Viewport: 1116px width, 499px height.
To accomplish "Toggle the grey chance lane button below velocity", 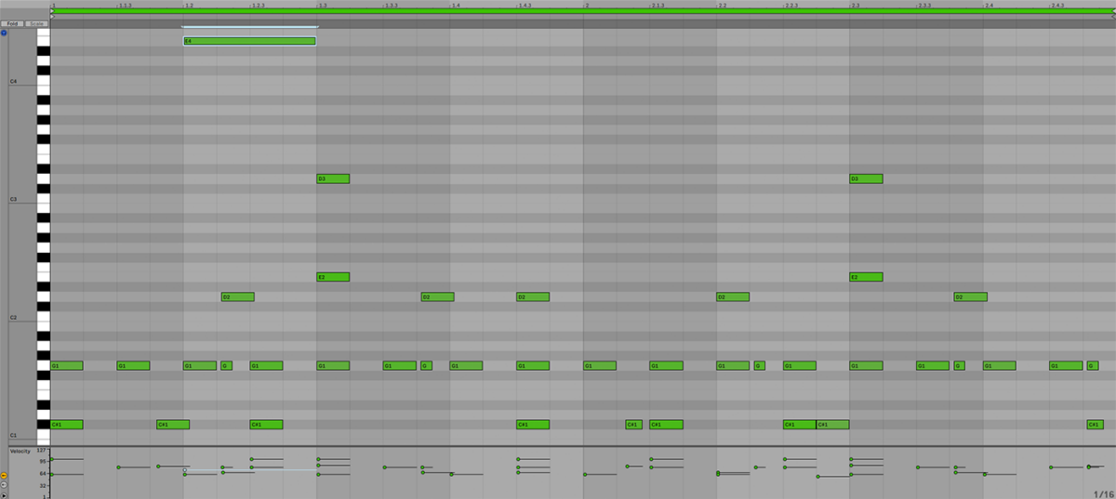I will click(x=4, y=484).
